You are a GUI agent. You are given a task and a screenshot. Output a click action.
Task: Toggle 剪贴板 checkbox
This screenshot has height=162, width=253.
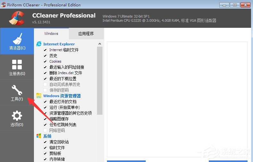click(45, 153)
